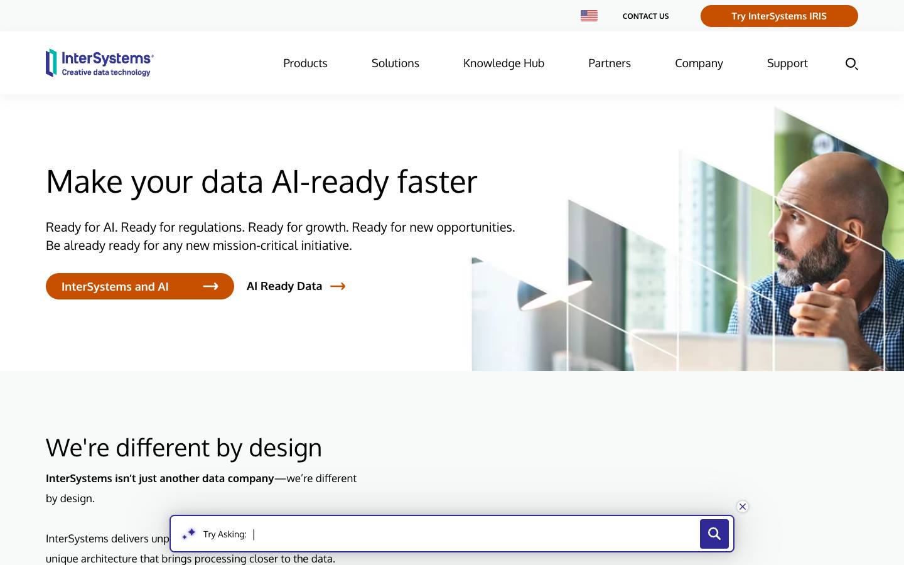Click the 'Make your data AI-ready faster' heading
The image size is (904, 565).
click(262, 181)
